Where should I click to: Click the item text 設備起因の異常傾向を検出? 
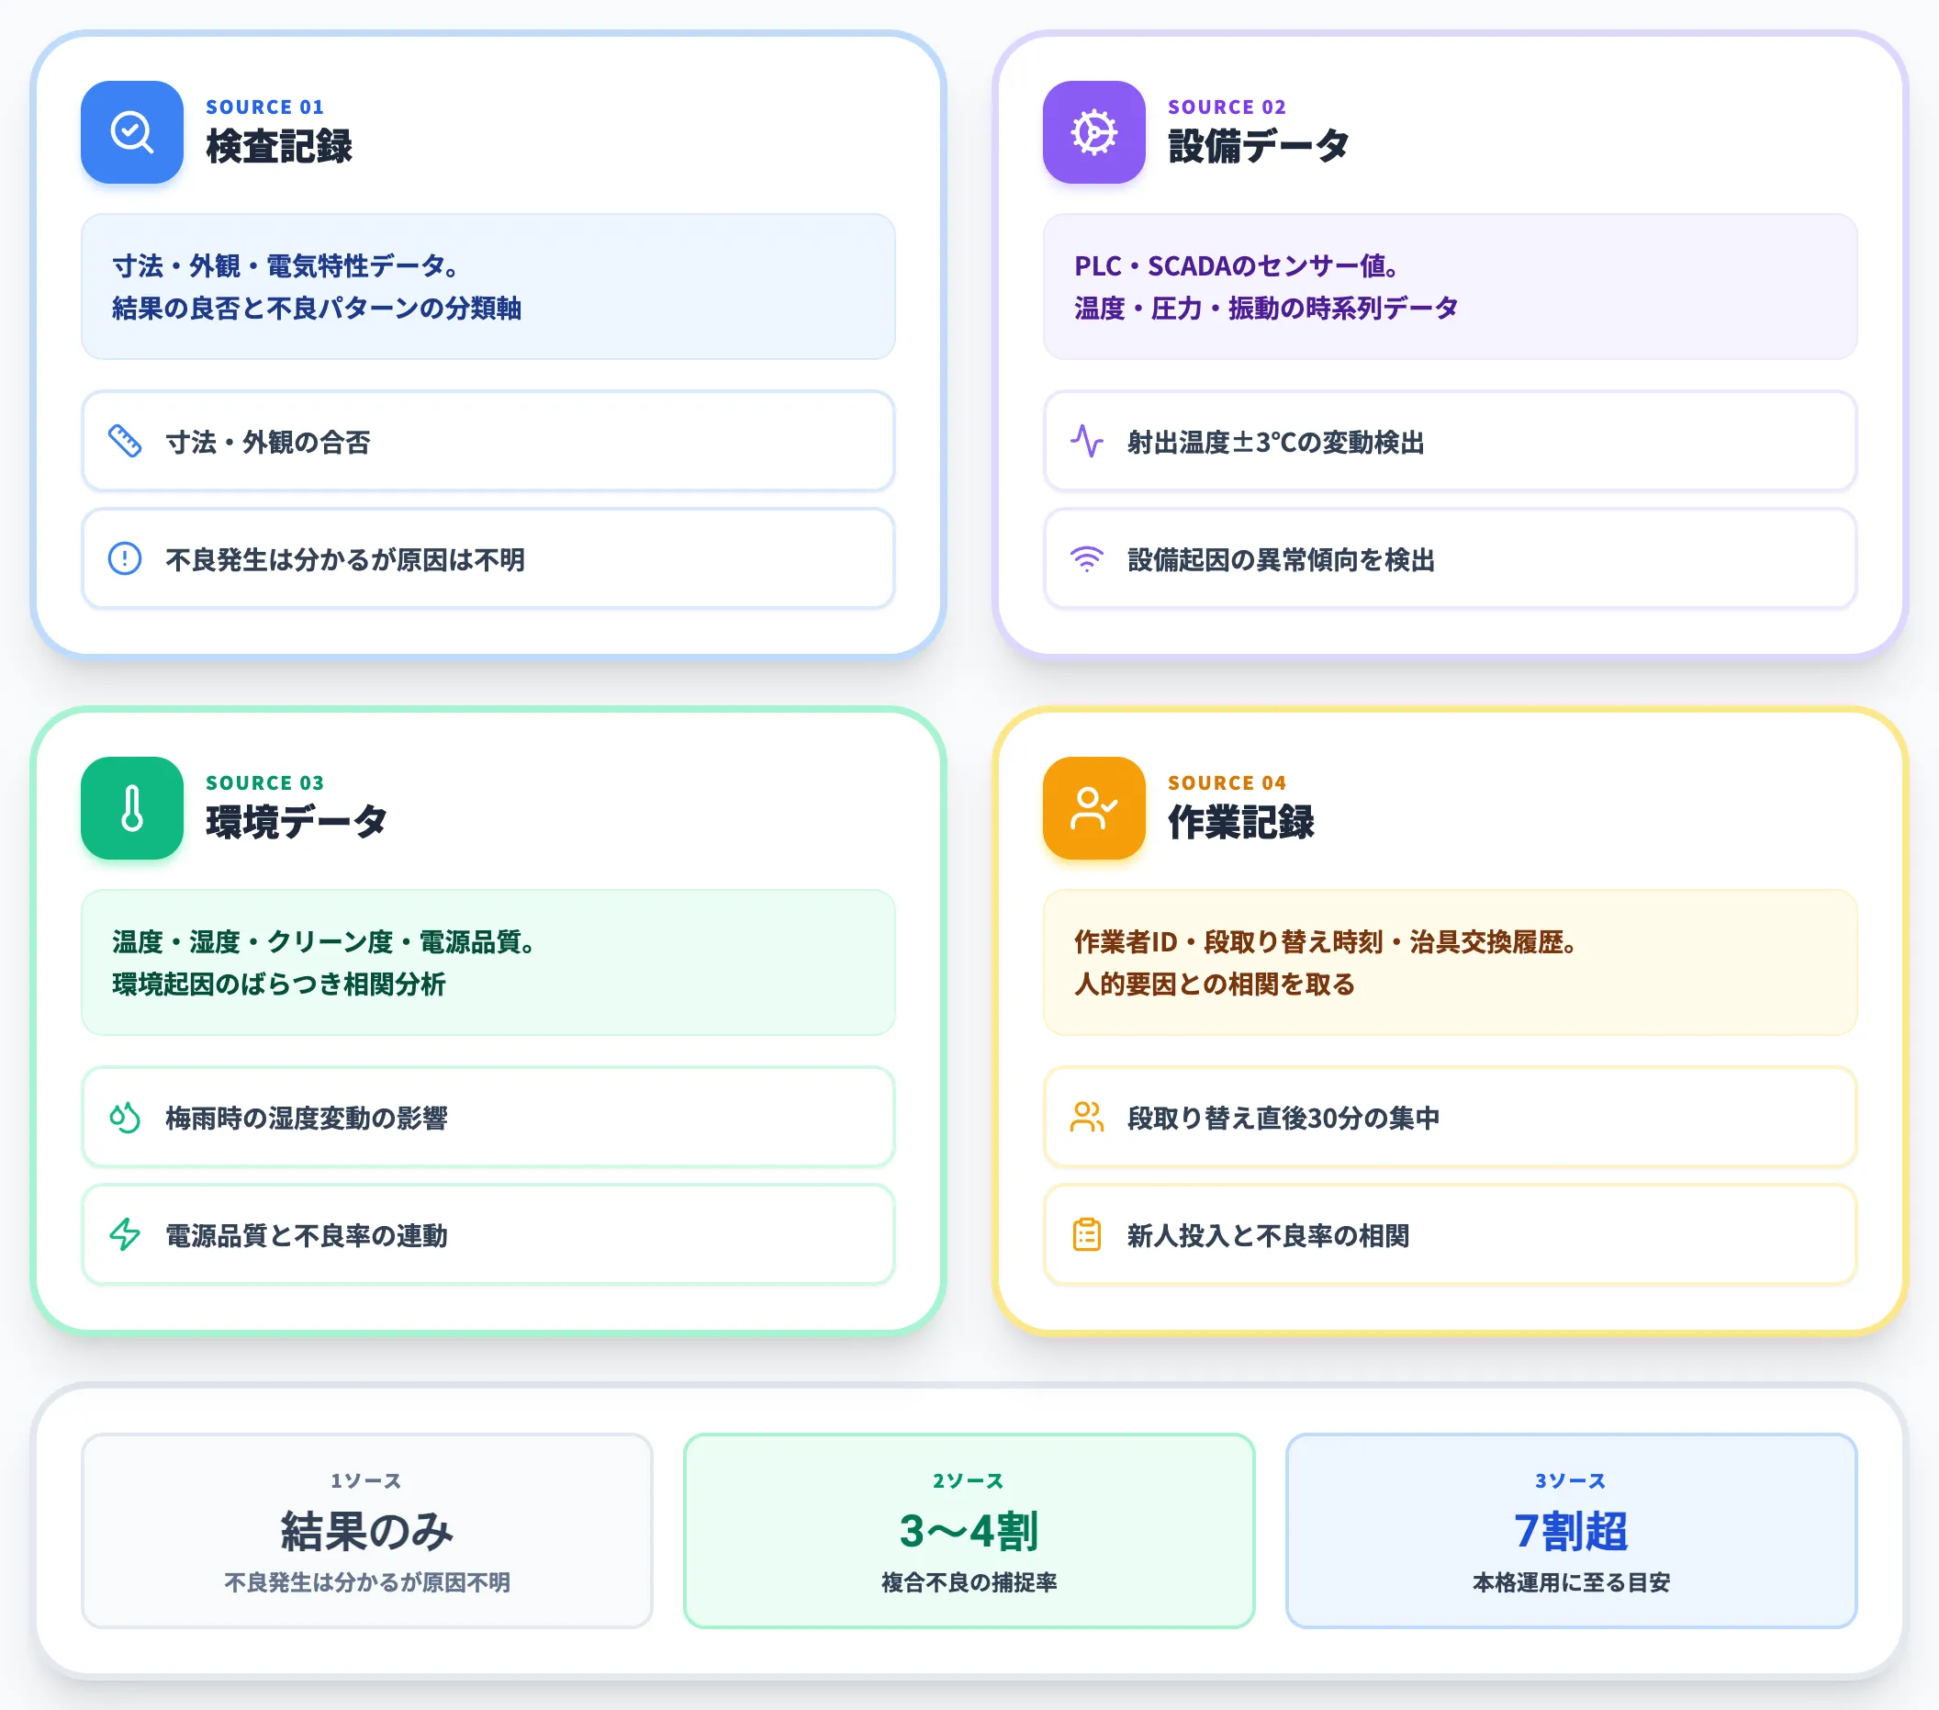tap(1281, 560)
